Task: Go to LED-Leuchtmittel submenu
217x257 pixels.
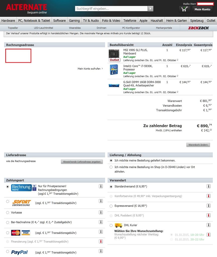Action: (43, 28)
